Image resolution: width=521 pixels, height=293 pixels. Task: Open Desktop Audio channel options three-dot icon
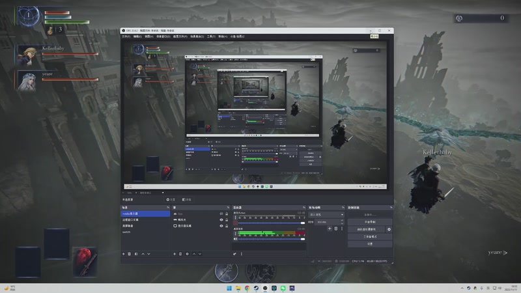coord(236,234)
